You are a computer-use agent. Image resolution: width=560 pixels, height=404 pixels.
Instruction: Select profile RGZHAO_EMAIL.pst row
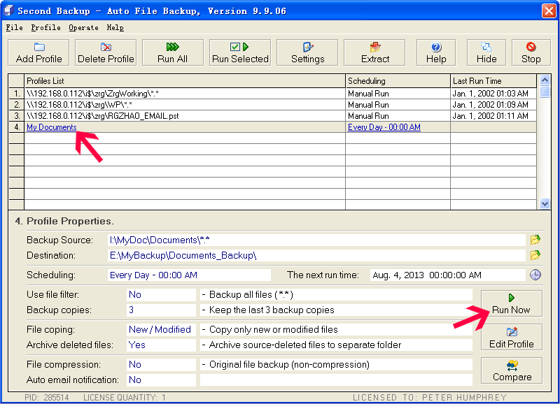(185, 116)
